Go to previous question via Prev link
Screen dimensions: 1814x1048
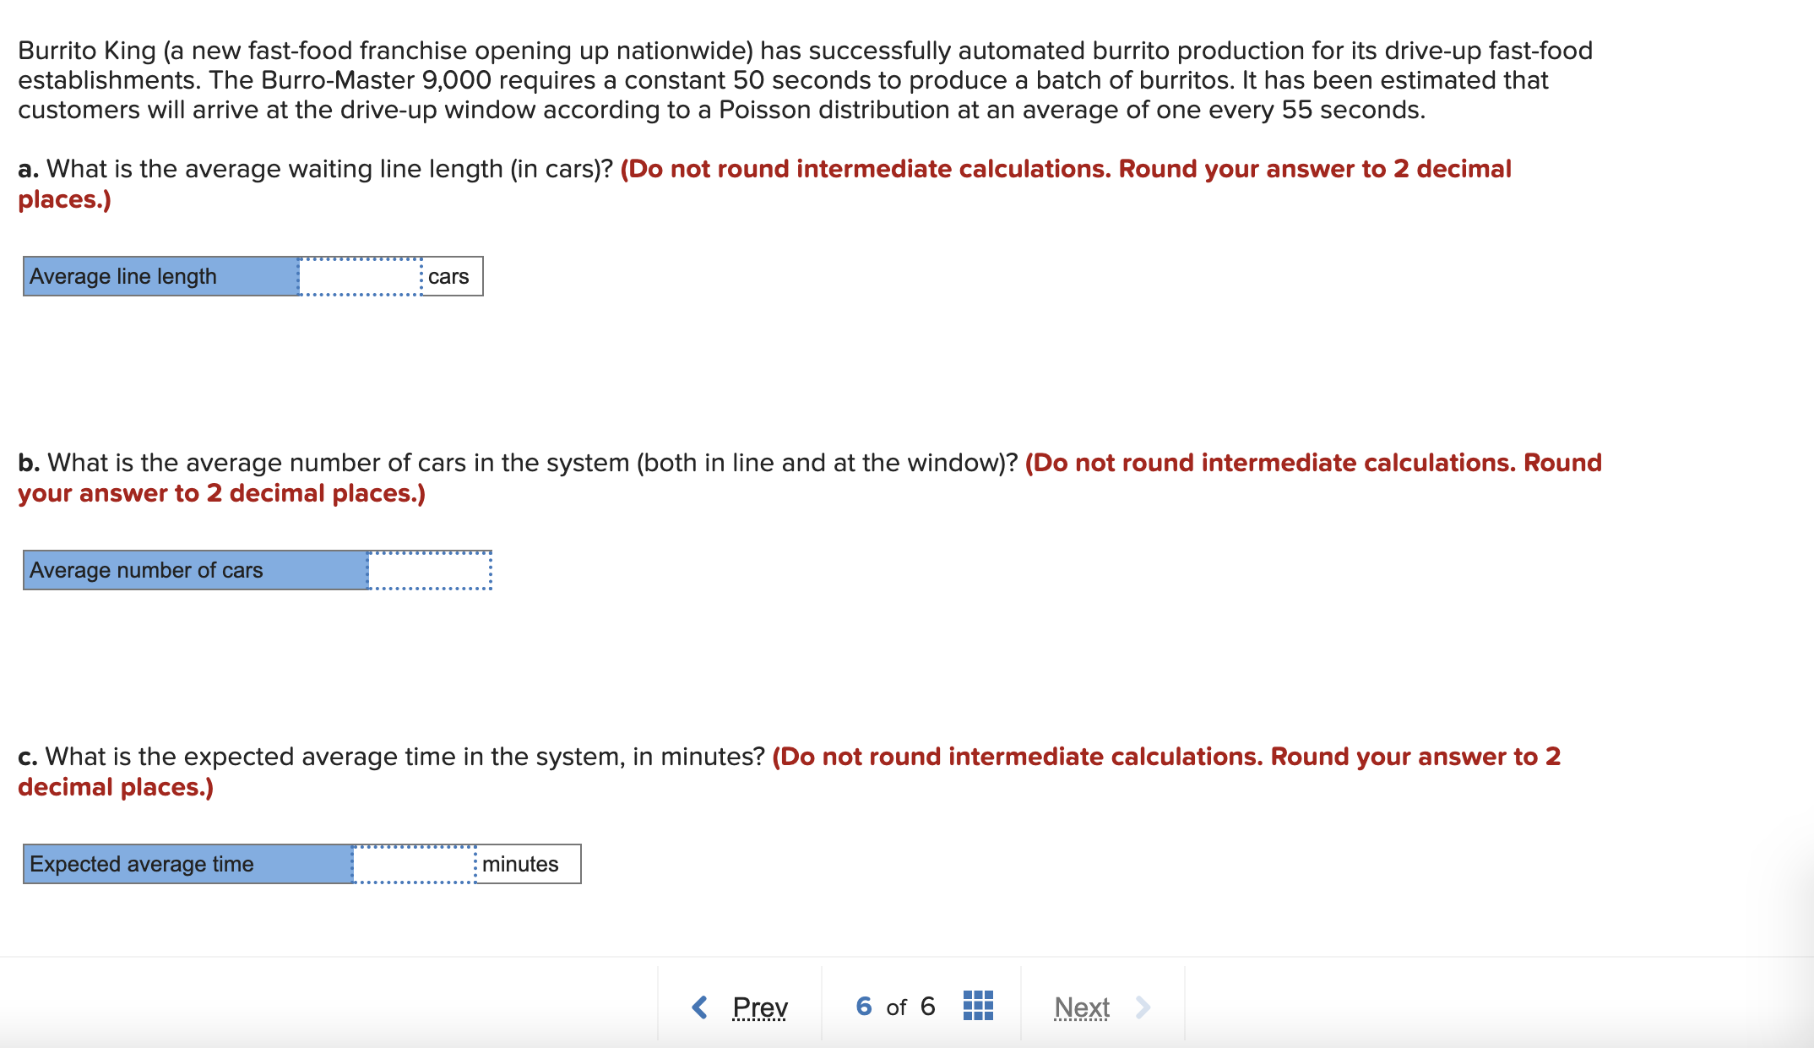pyautogui.click(x=760, y=1007)
